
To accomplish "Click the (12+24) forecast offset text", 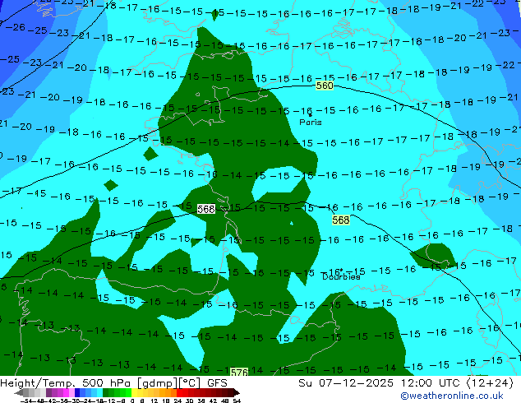I will [490, 383].
